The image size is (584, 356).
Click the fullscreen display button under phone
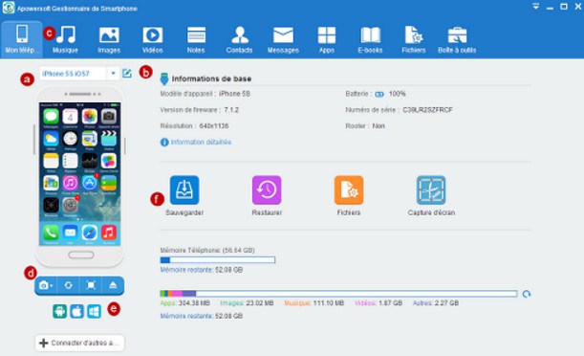91,285
